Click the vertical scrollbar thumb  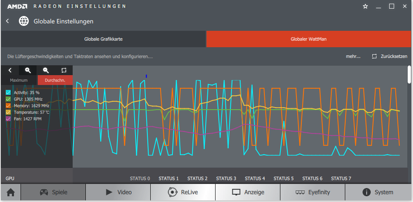click(409, 75)
